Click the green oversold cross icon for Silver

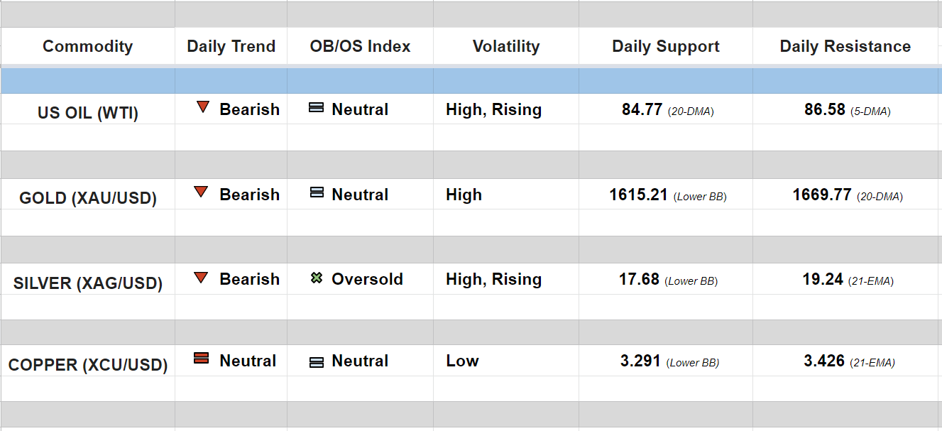pyautogui.click(x=317, y=278)
